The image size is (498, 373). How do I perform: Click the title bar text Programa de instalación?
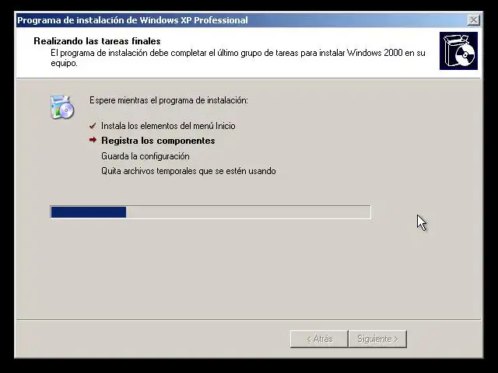[132, 20]
